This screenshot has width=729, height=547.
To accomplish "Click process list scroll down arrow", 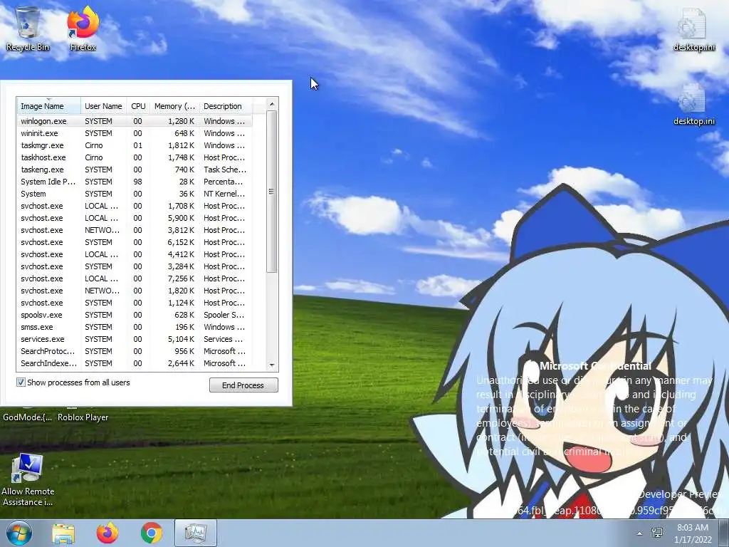I will tap(272, 365).
